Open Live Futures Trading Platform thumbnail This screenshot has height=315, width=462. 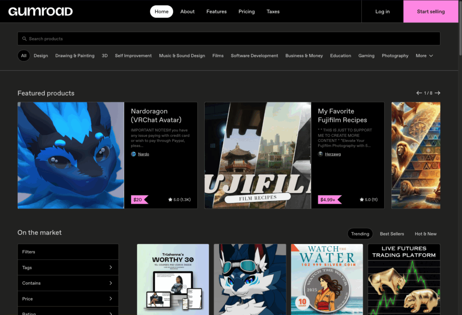(404, 279)
